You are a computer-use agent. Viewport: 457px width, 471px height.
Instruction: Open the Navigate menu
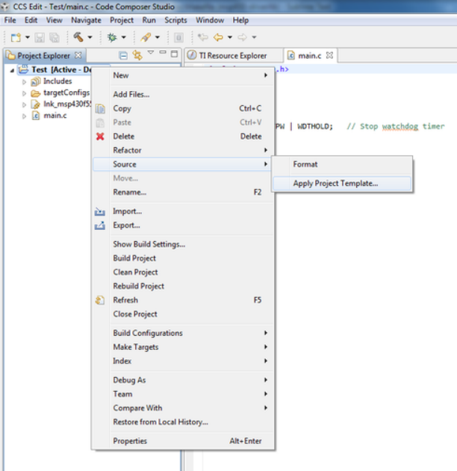coord(86,20)
